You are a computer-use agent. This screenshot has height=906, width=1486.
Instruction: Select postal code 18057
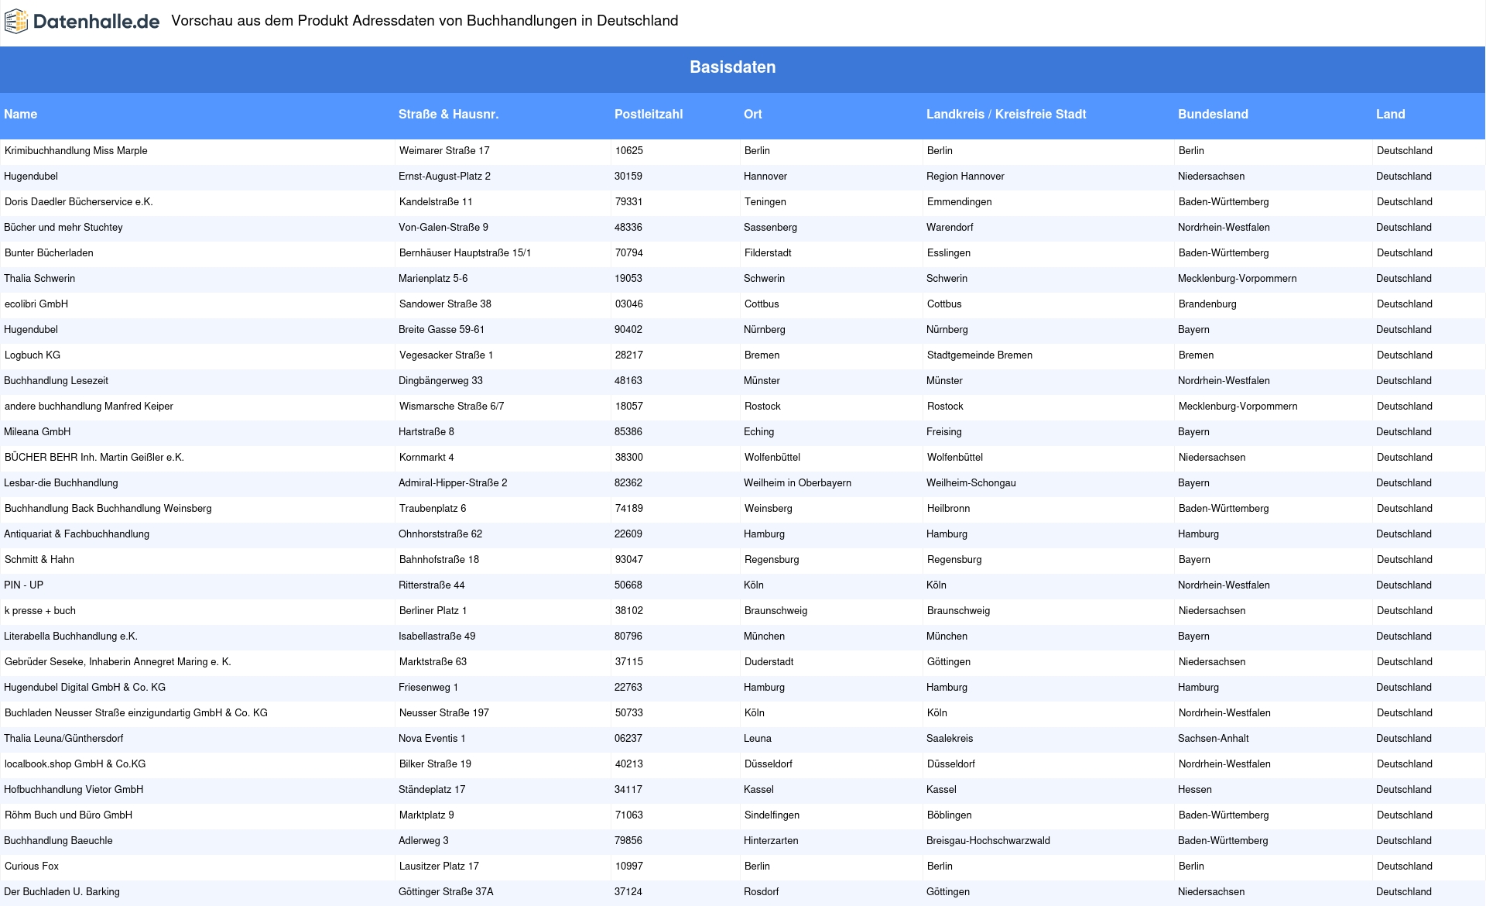(x=629, y=407)
